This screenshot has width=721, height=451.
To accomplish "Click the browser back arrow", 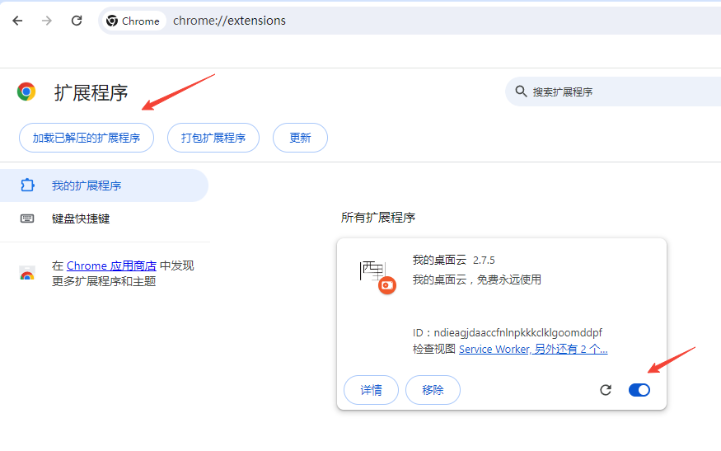I will (17, 21).
